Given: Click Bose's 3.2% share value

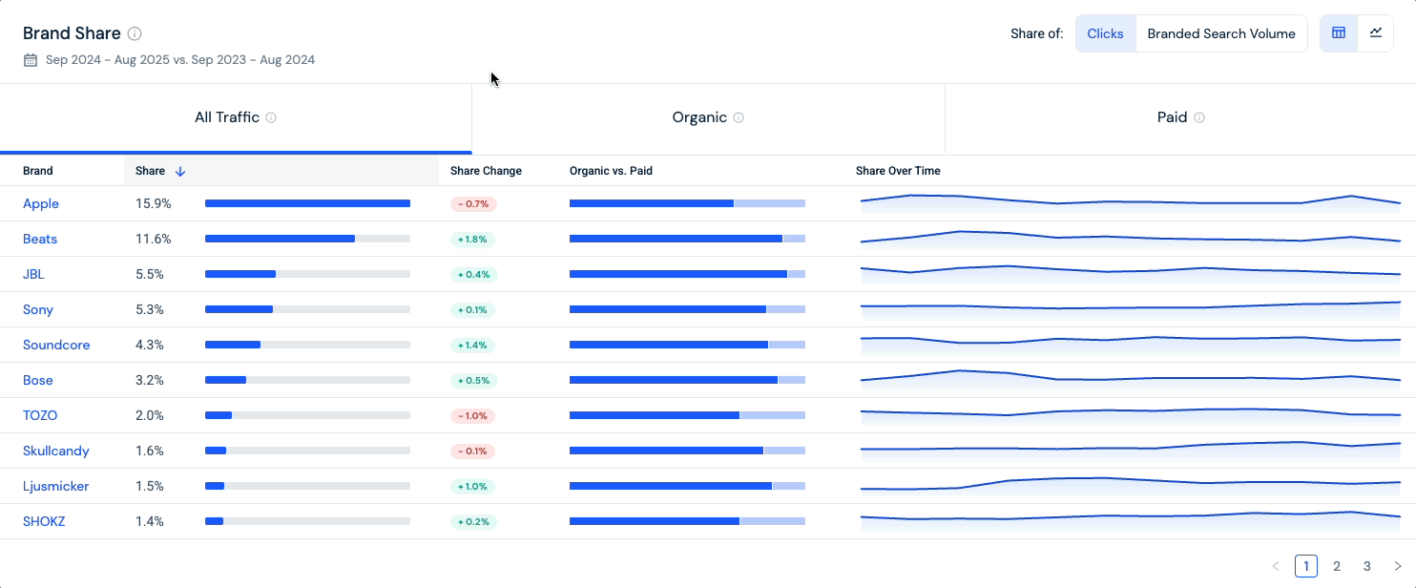Looking at the screenshot, I should click(x=150, y=380).
